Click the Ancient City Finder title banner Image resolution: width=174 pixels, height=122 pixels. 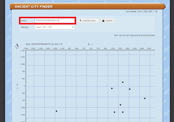[x=34, y=7]
